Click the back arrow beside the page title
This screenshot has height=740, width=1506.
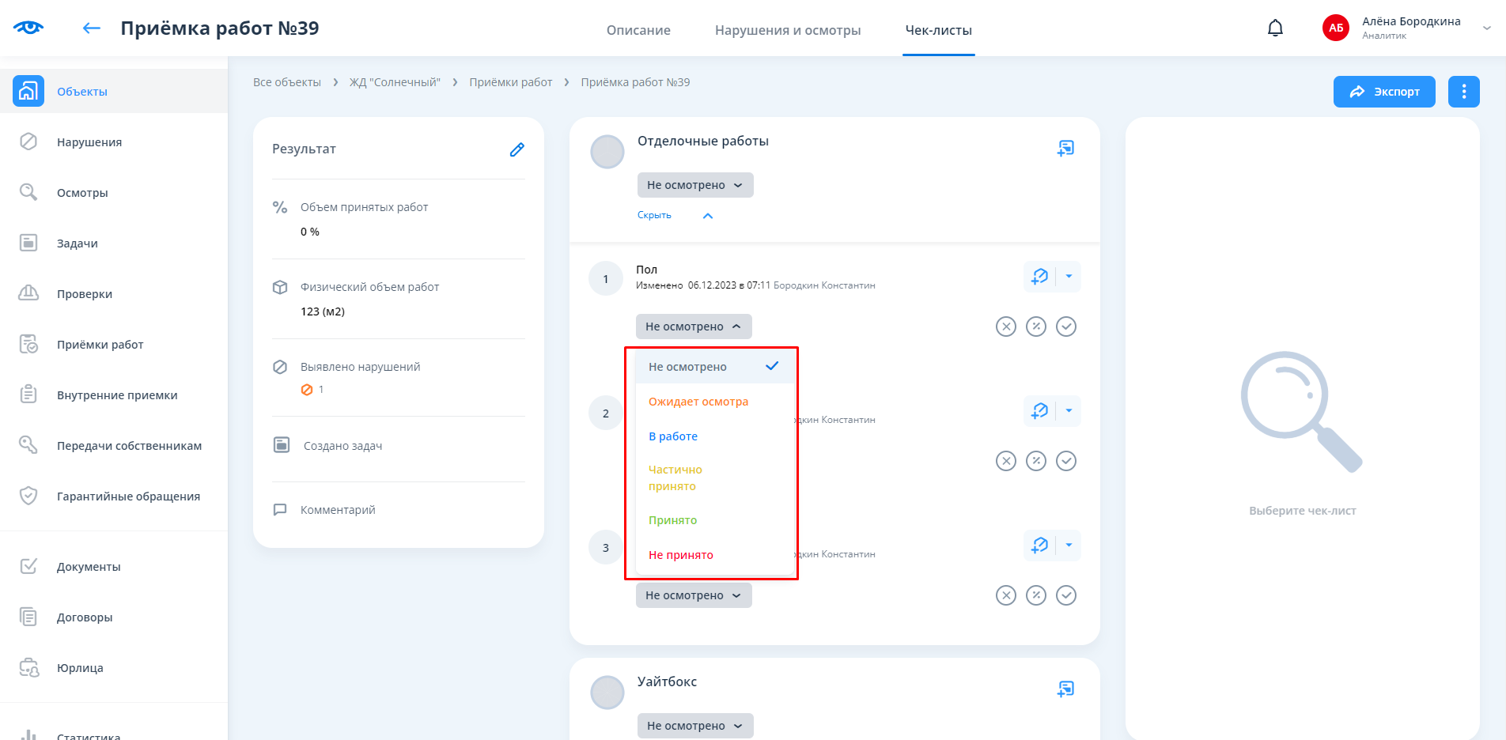92,28
